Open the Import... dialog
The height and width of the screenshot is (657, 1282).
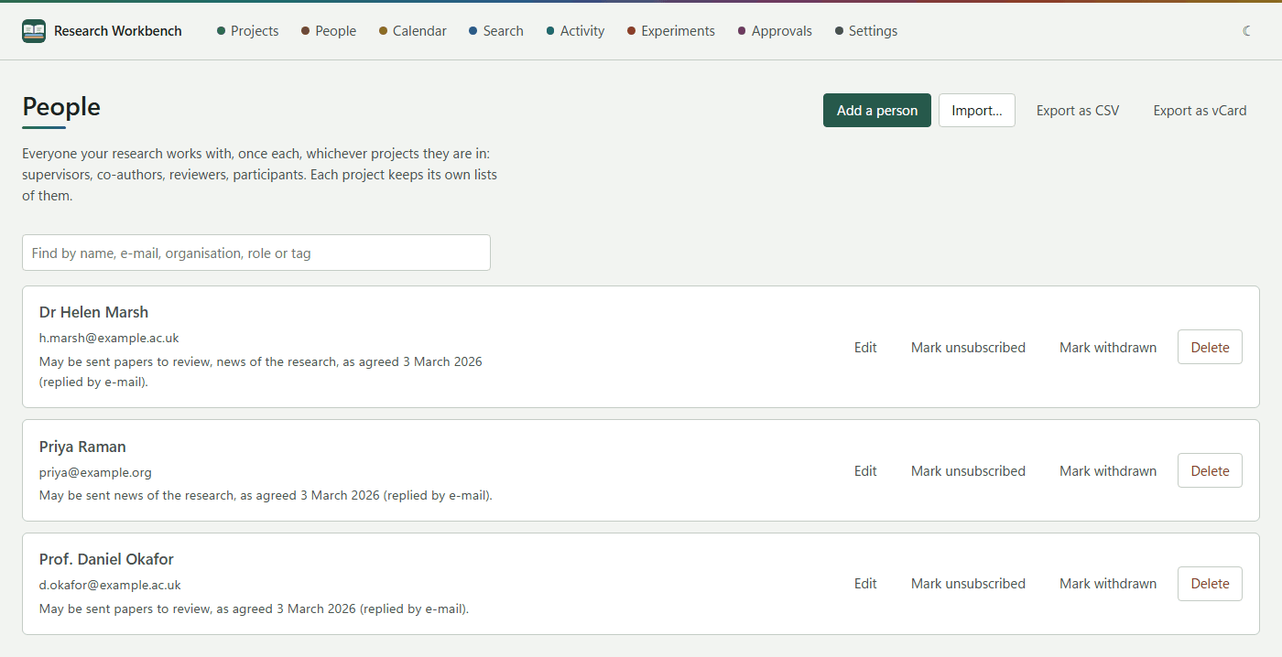click(977, 111)
